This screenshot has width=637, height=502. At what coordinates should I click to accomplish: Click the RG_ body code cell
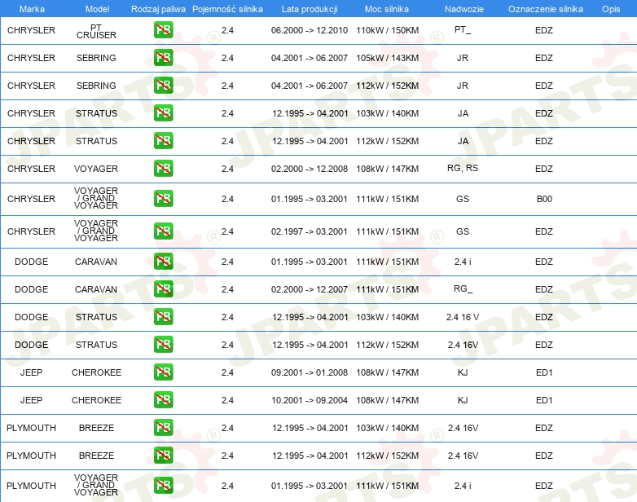(463, 288)
